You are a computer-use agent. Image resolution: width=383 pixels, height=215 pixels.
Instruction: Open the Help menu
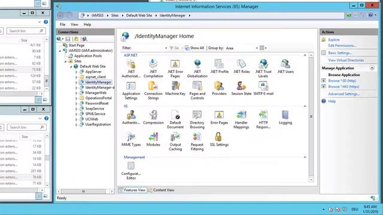pyautogui.click(x=87, y=24)
